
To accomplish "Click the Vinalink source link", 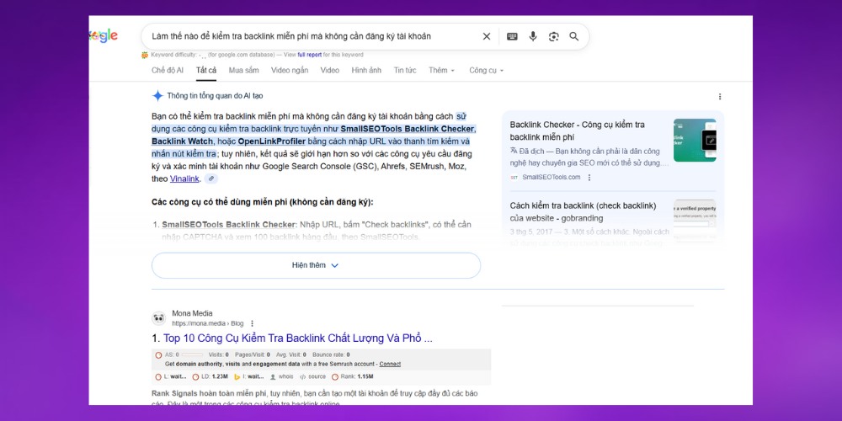I will (x=184, y=179).
